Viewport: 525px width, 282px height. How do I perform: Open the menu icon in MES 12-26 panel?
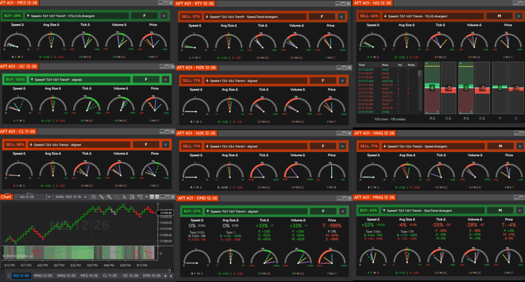pos(164,16)
